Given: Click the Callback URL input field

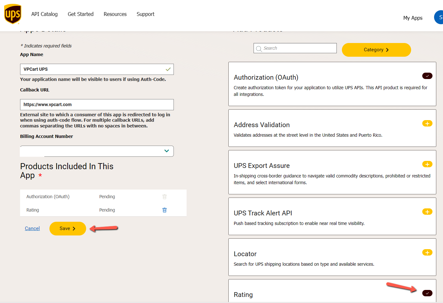Looking at the screenshot, I should tap(97, 105).
